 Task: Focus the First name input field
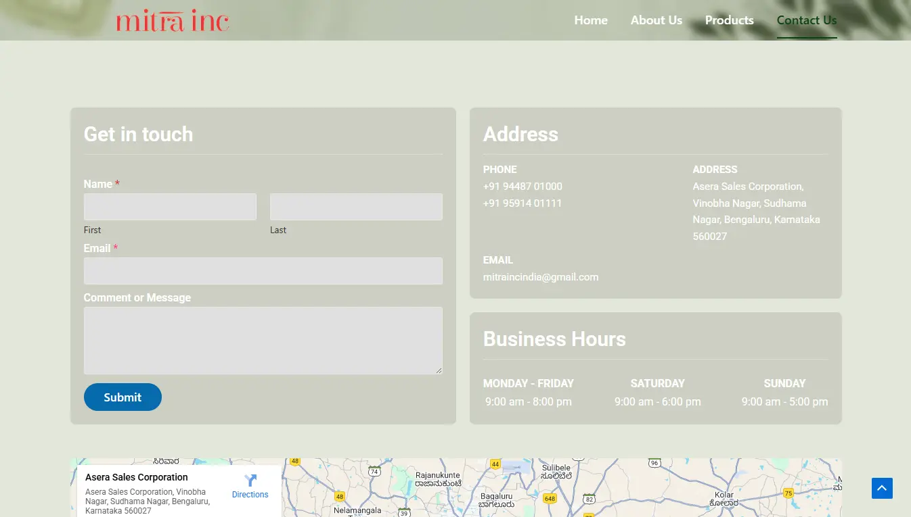[x=170, y=207]
